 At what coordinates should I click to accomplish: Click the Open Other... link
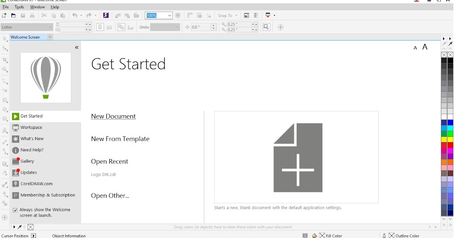[110, 196]
